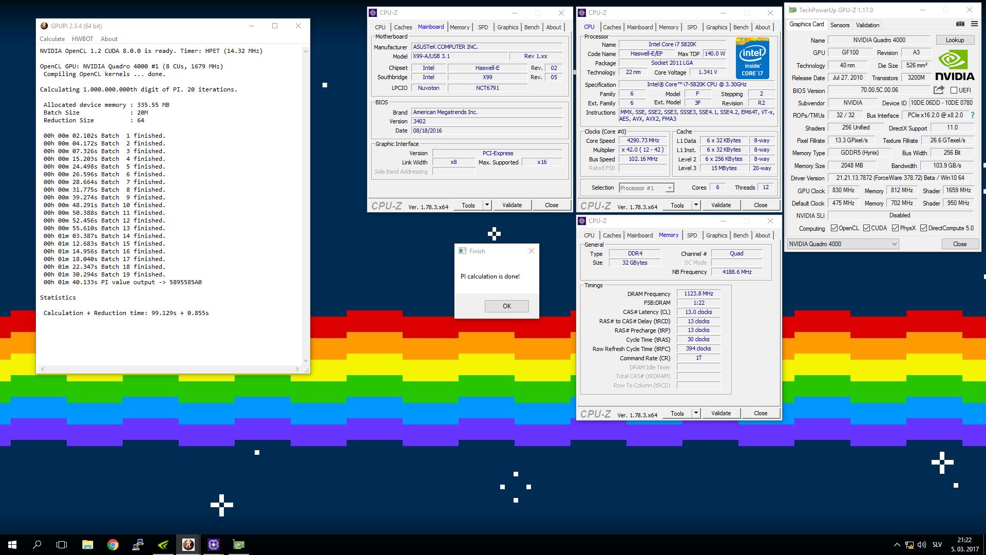Expand Tools dropdown arrow in CPU-Z CPU window
Viewport: 986px width, 555px height.
(696, 205)
